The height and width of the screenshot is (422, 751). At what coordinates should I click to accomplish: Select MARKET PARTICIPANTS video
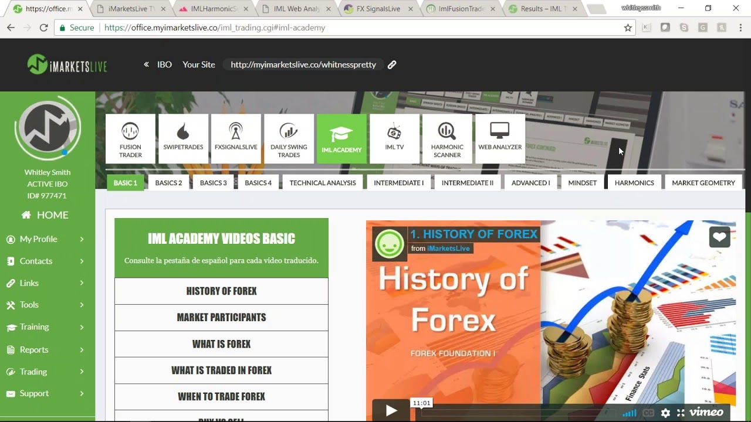click(221, 318)
